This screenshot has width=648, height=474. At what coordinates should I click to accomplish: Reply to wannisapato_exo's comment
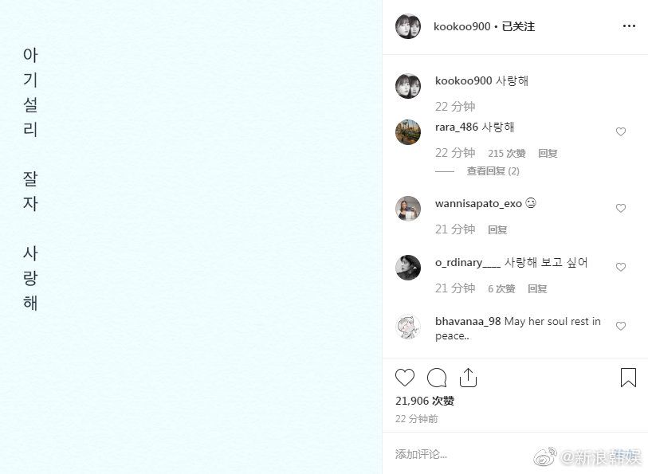click(x=497, y=229)
